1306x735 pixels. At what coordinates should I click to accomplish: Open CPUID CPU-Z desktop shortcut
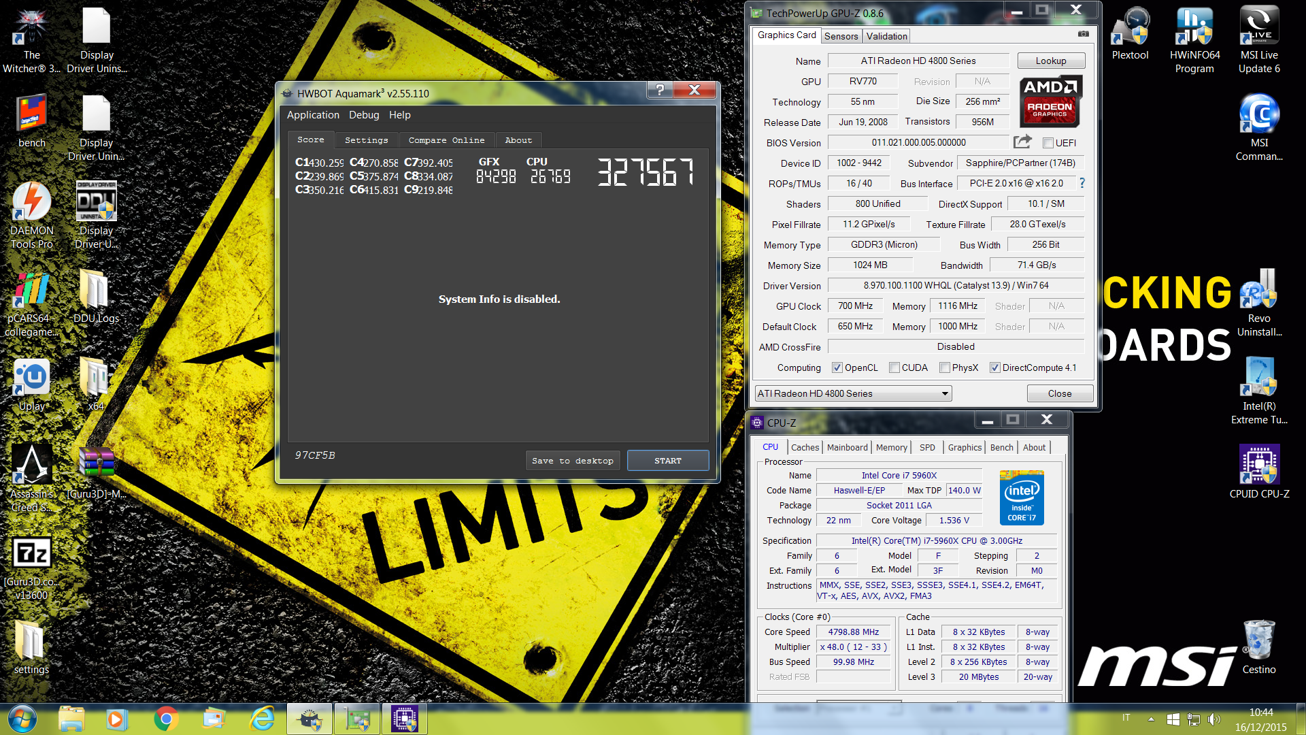(1259, 471)
